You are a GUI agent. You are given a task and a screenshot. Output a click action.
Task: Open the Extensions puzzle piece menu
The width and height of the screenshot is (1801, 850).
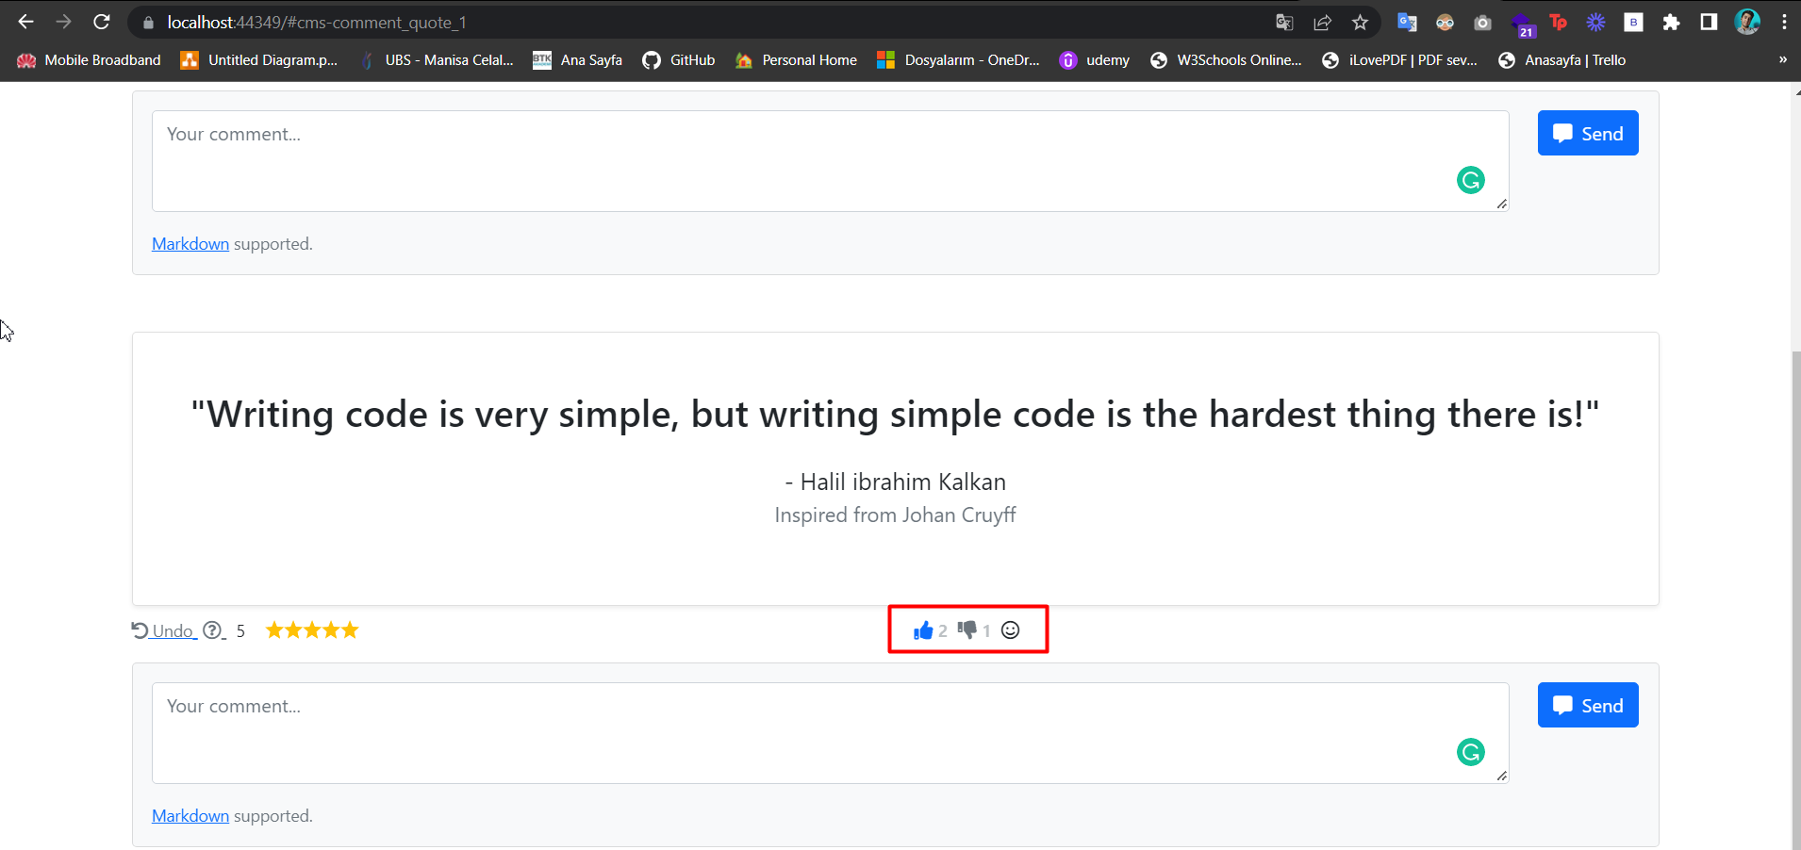click(x=1673, y=22)
